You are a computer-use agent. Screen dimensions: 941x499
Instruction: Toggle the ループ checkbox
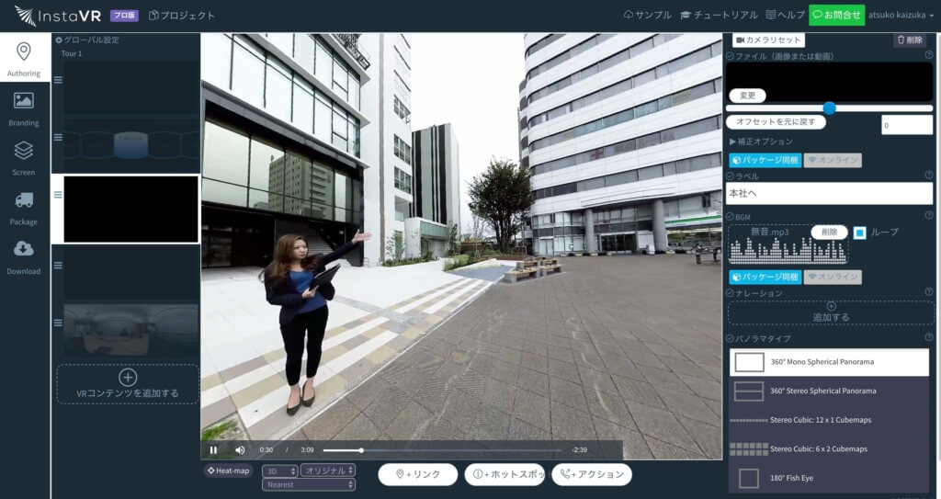(860, 232)
